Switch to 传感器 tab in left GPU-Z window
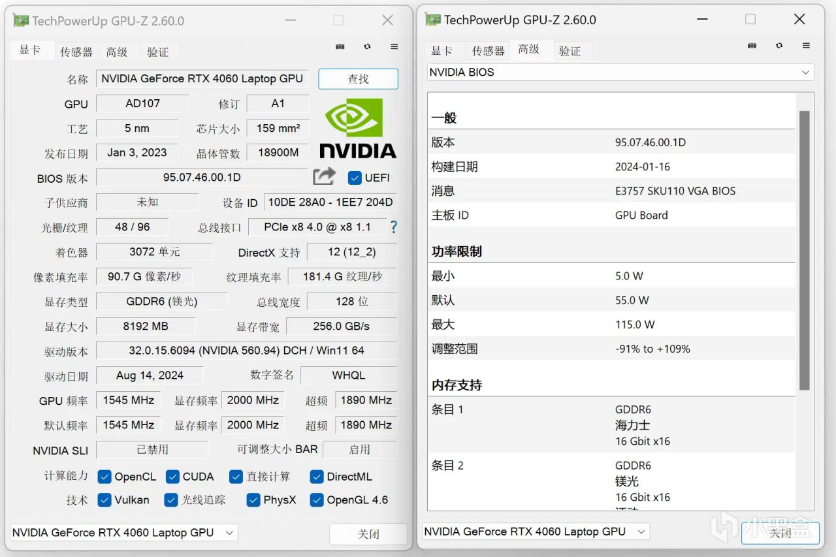 (x=76, y=52)
